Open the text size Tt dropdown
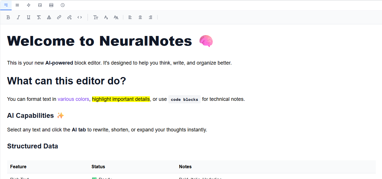This screenshot has width=382, height=179. tap(96, 17)
